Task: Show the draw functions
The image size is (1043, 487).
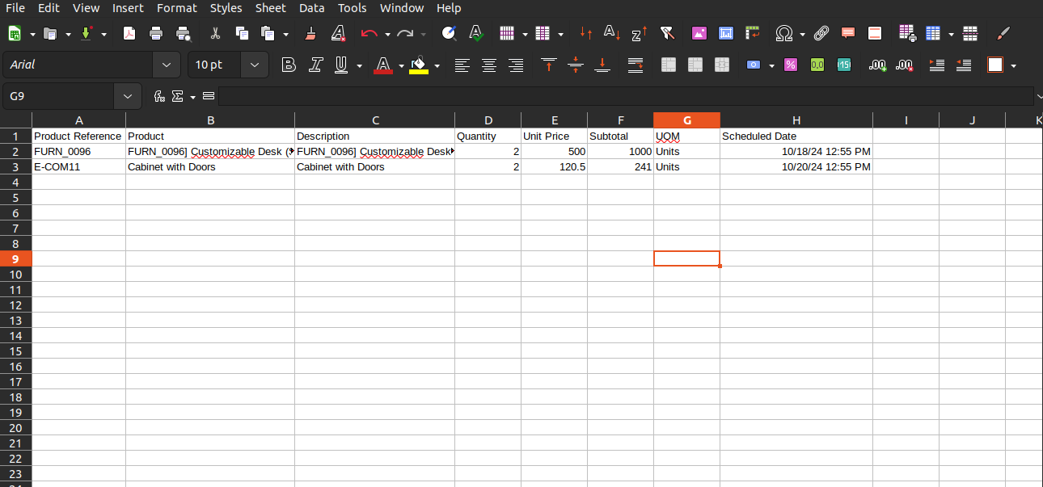Action: [x=1003, y=34]
